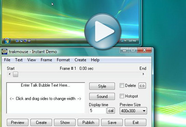Click the network tray icon
Screen dimensions: 186x127
[x=122, y=41]
